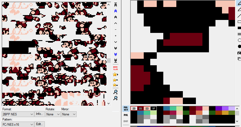This screenshot has height=127, width=241.
Task: Go to previous star bookmark
Action: [115, 80]
